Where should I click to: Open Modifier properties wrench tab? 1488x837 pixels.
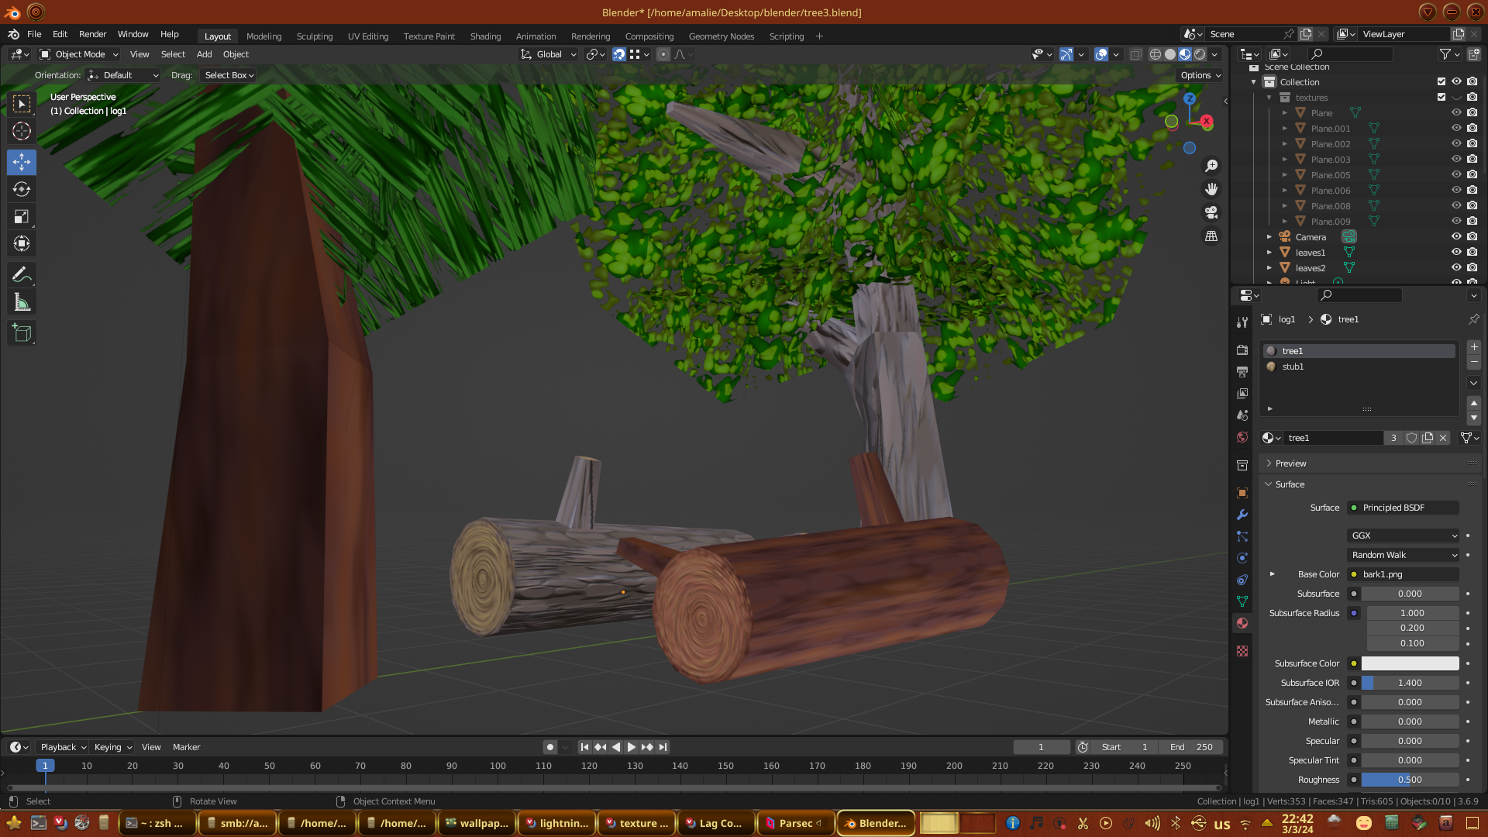coord(1242,515)
